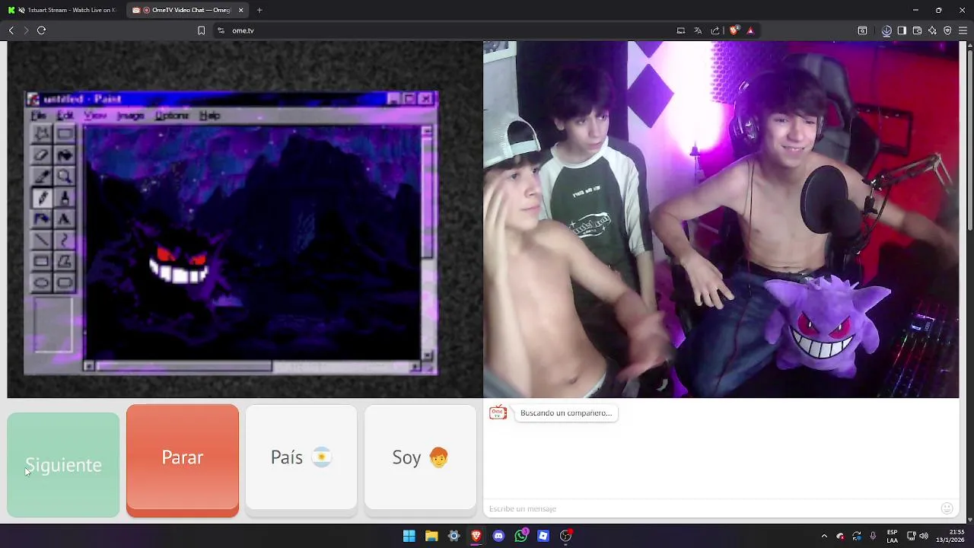
Task: Open the translate page icon
Action: 698,30
